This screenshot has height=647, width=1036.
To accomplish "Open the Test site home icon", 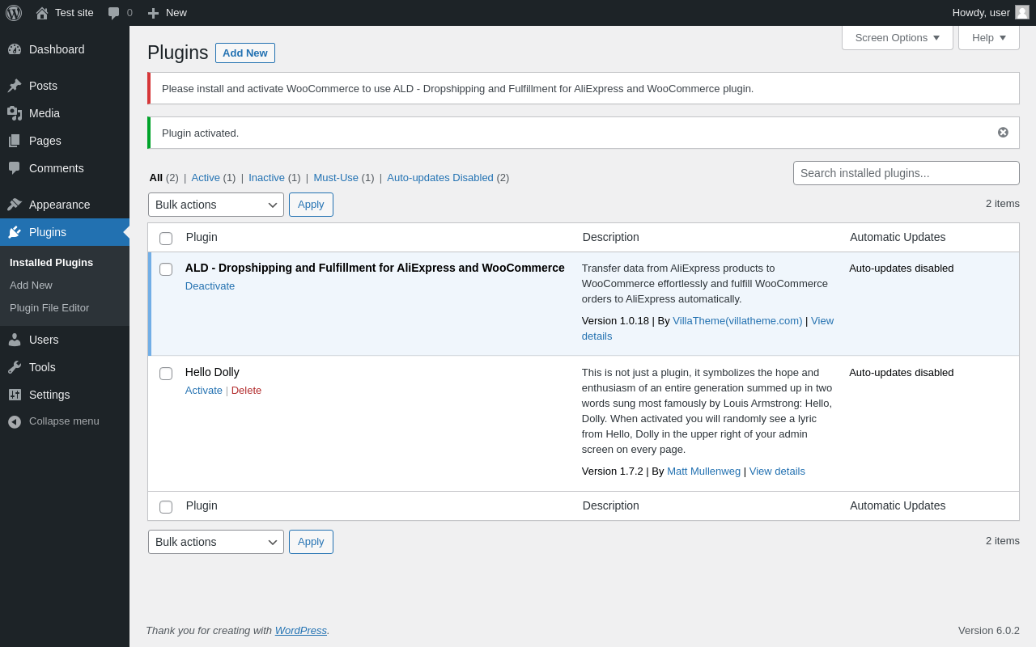I will click(42, 13).
